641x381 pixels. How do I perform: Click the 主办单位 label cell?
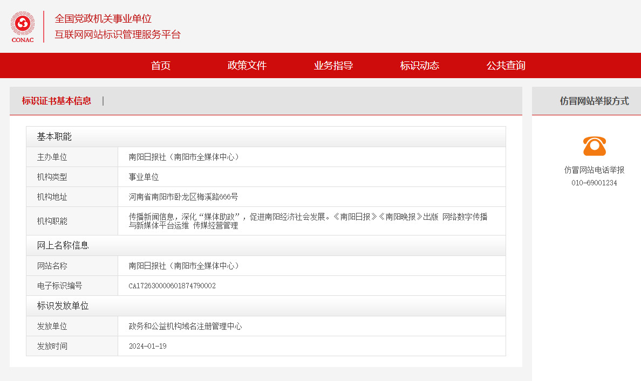pyautogui.click(x=72, y=157)
